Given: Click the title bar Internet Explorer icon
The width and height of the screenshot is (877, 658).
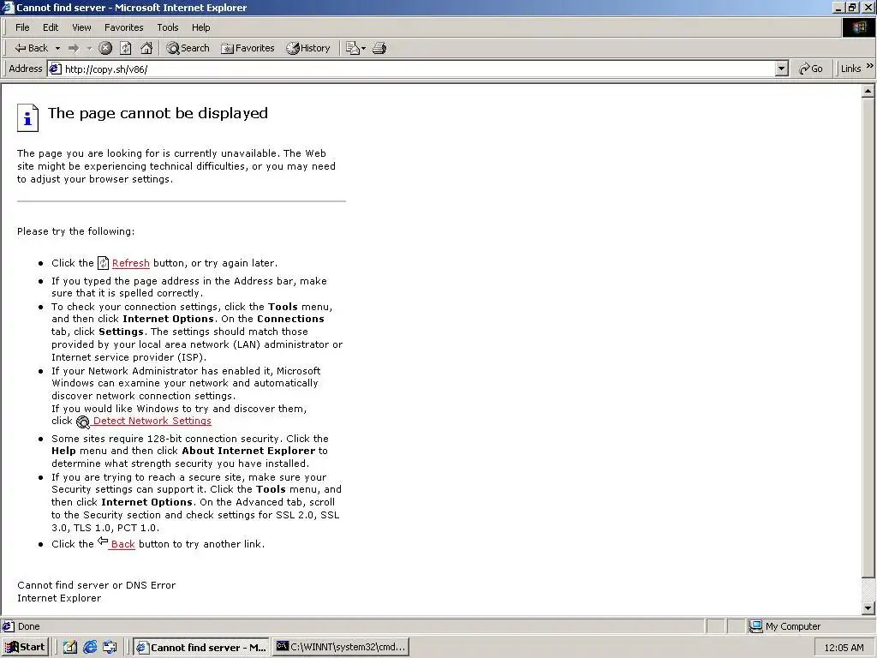Looking at the screenshot, I should (x=8, y=7).
